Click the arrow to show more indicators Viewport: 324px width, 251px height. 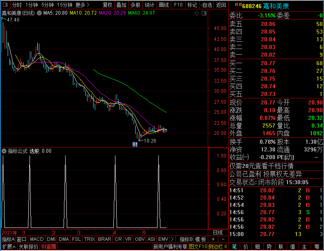point(173,239)
